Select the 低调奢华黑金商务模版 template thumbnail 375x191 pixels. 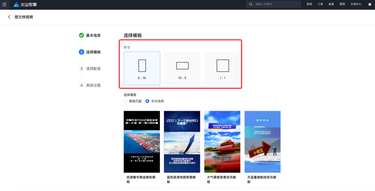(x=142, y=142)
